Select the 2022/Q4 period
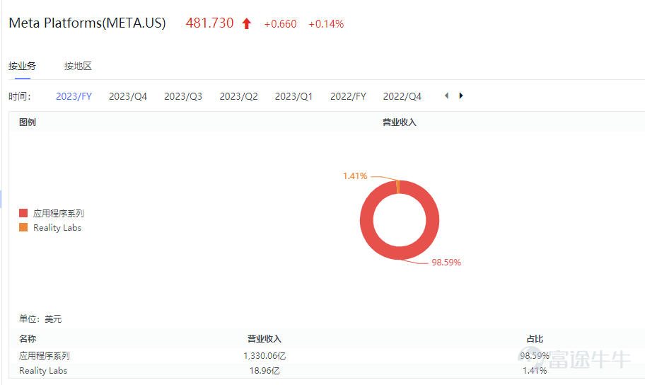The width and height of the screenshot is (645, 385). (402, 96)
